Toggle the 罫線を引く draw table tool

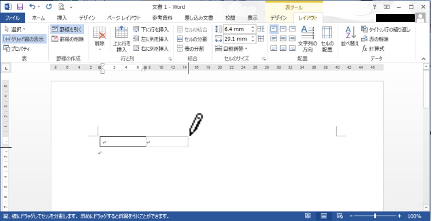click(x=67, y=29)
